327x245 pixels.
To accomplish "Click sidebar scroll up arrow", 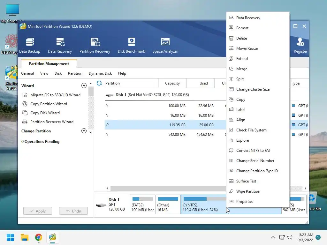I will click(91, 84).
